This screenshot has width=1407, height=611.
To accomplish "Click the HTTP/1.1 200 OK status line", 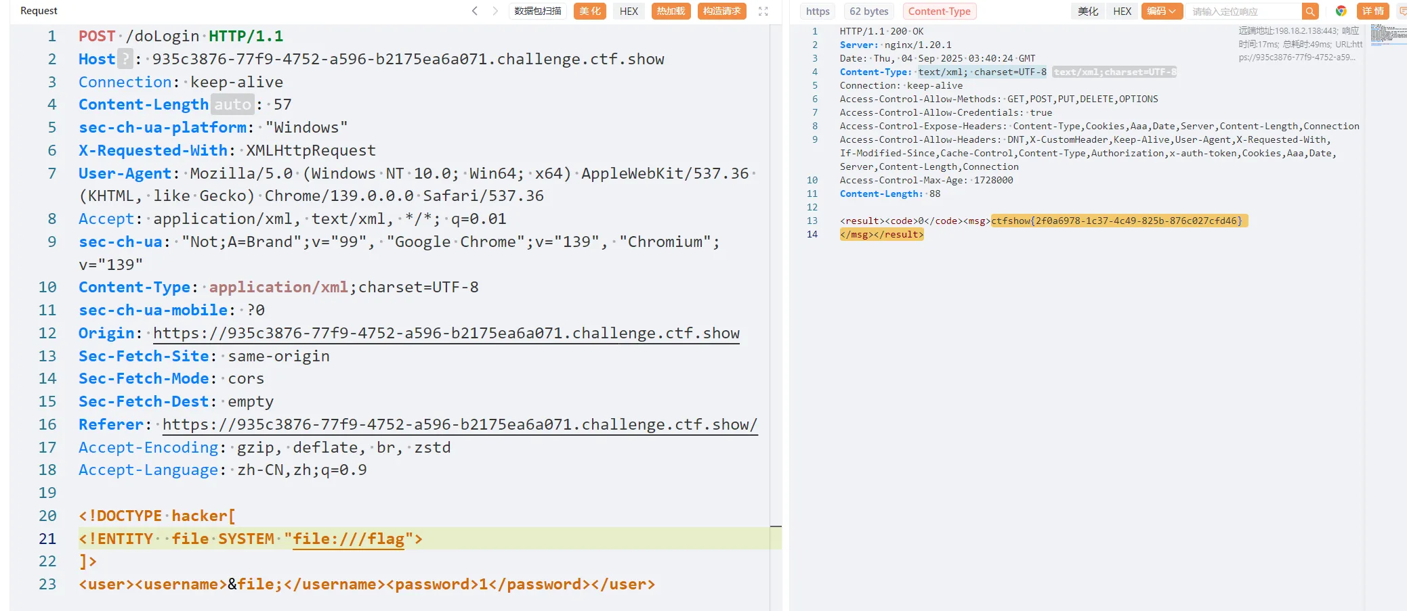I will pos(881,31).
